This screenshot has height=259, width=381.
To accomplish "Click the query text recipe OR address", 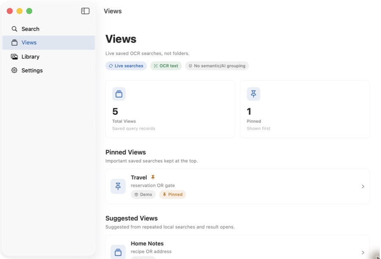I will tap(151, 251).
